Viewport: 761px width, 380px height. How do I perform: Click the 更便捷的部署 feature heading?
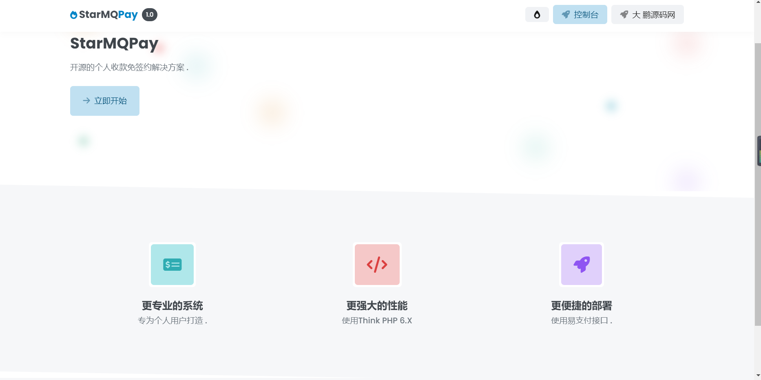(x=581, y=306)
